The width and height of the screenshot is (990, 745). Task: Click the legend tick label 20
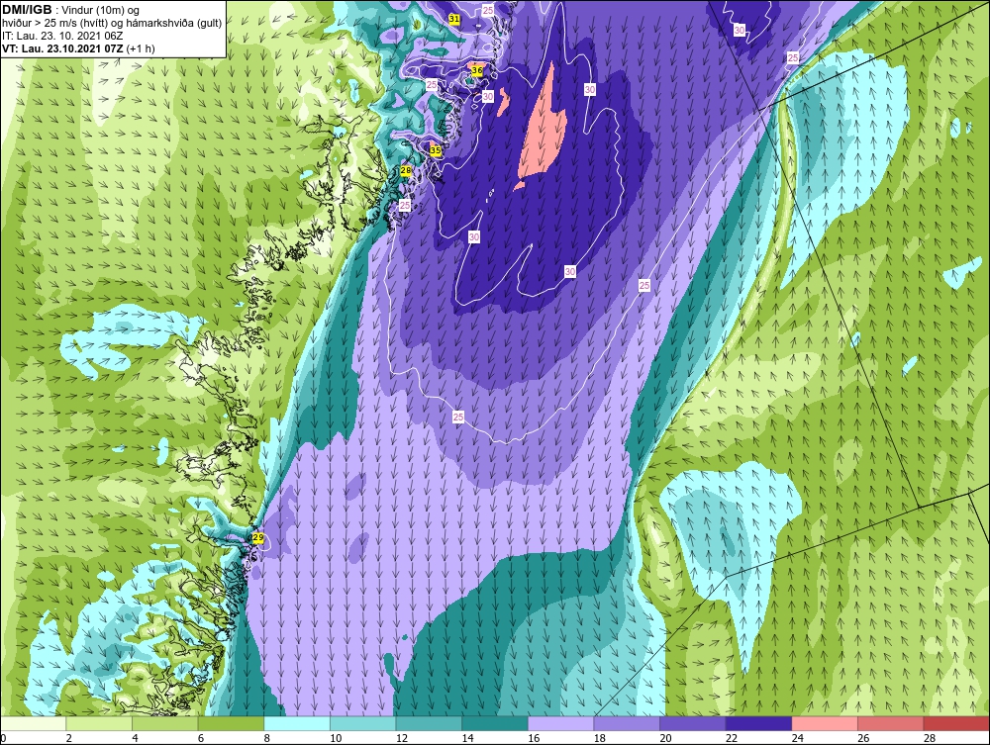tap(665, 738)
